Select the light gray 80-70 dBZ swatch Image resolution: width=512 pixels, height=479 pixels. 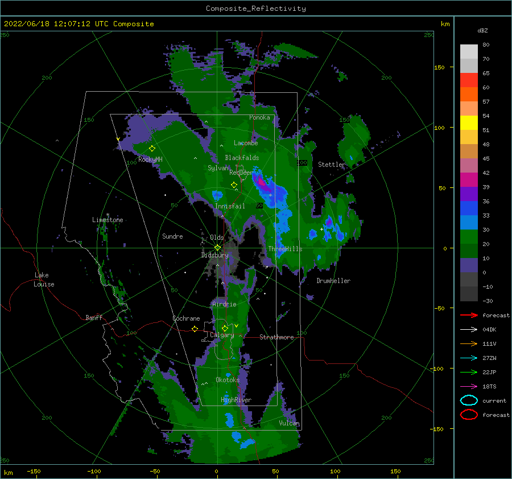[469, 52]
